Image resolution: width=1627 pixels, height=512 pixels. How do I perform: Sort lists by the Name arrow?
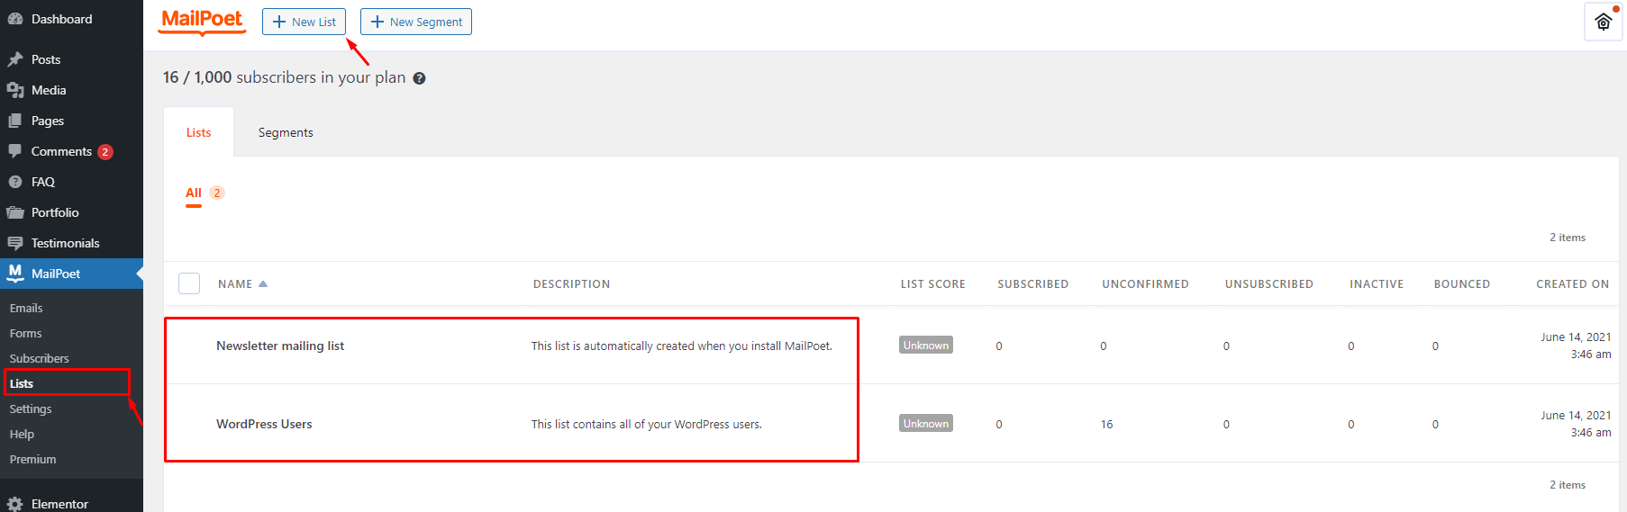point(263,283)
